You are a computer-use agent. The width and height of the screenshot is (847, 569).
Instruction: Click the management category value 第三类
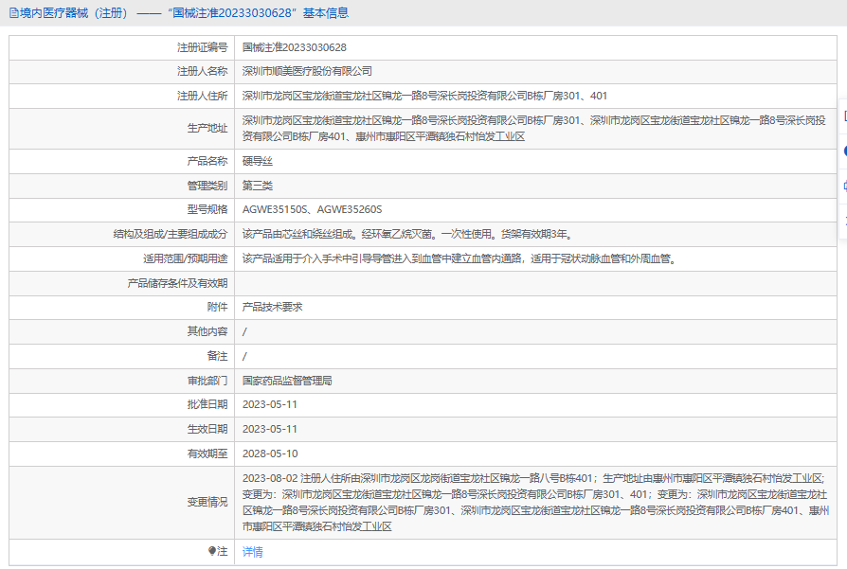coord(257,186)
